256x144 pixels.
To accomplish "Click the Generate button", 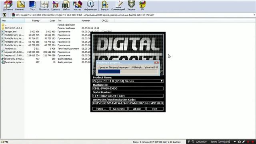I will coord(119,109).
